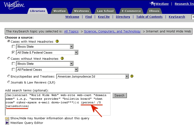Open the Research Trail link
194x127 pixels.
(x=184, y=4)
